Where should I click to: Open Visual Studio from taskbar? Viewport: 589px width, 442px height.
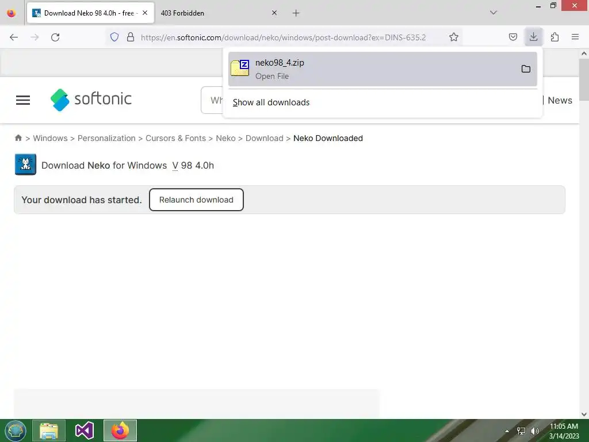click(85, 430)
